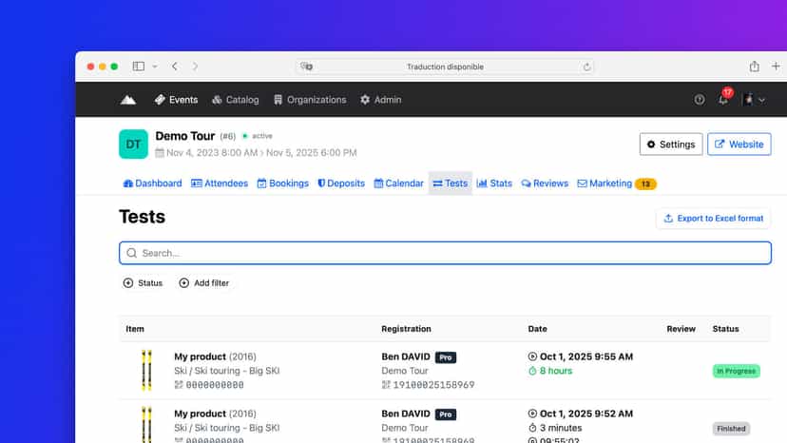The image size is (787, 443).
Task: Open notifications bell with red badge
Action: coord(723,99)
